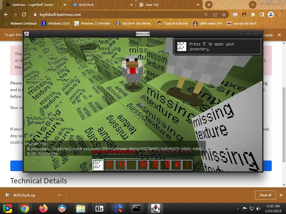286x214 pixels.
Task: Open a new tab with plus button
Action: coord(209,5)
